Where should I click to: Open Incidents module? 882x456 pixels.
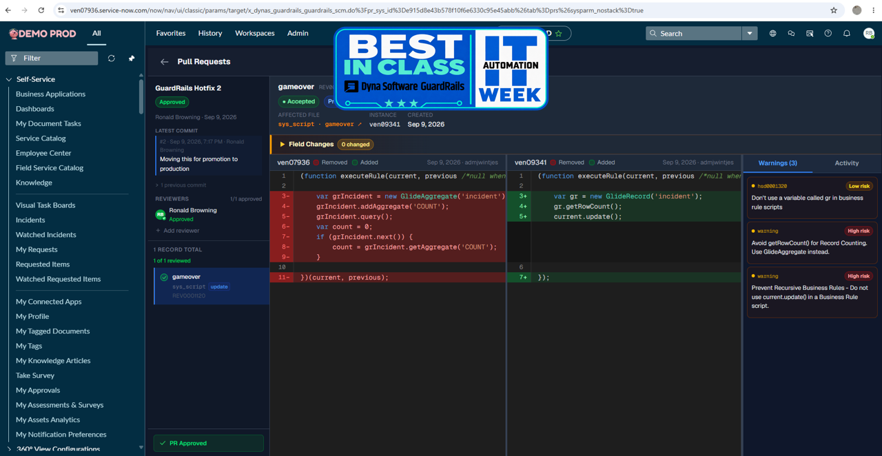pyautogui.click(x=30, y=220)
